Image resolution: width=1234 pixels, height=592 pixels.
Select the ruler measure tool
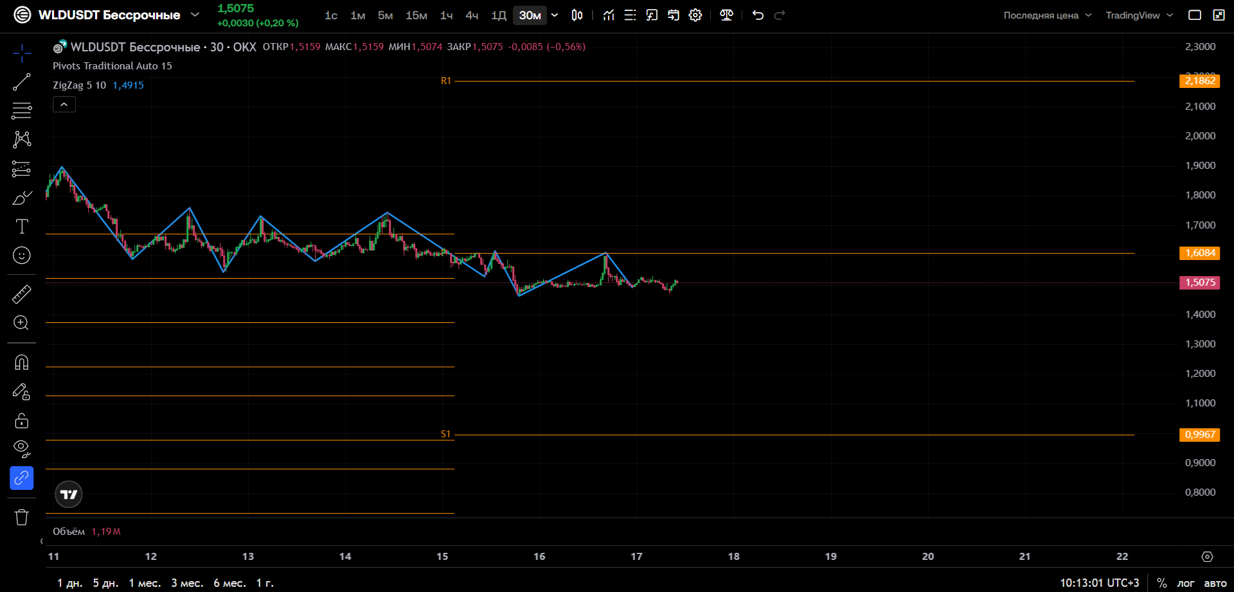click(22, 294)
